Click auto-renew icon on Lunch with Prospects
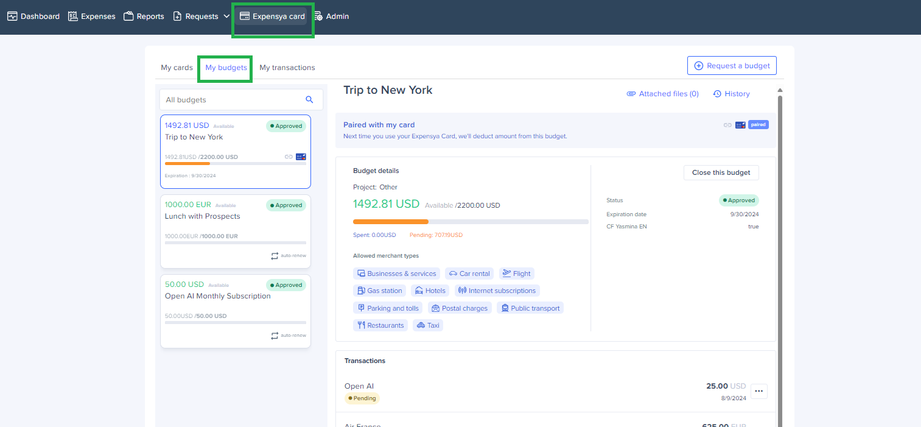The height and width of the screenshot is (427, 921). coord(275,256)
